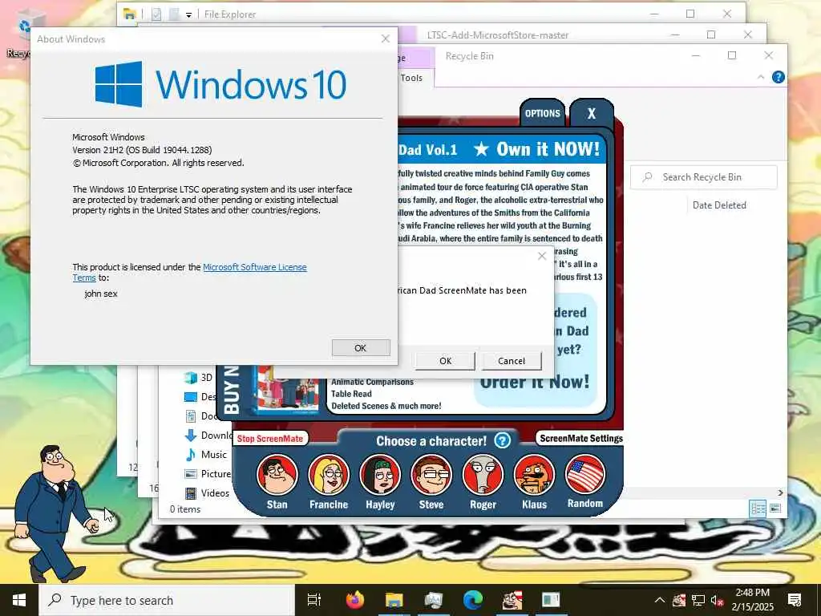Open American Dad ScreenMate taskbar icon
Viewport: 821px width, 616px height.
pos(512,600)
